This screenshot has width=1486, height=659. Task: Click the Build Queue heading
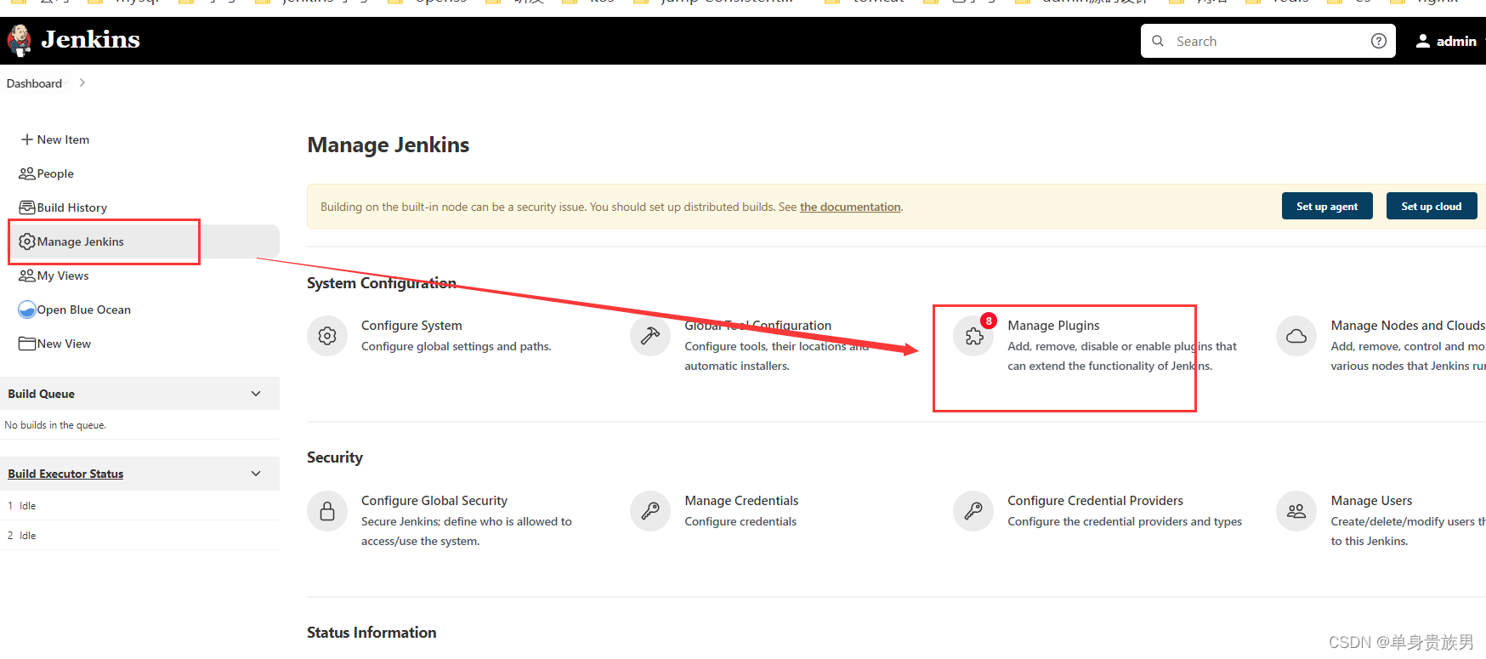coord(41,394)
